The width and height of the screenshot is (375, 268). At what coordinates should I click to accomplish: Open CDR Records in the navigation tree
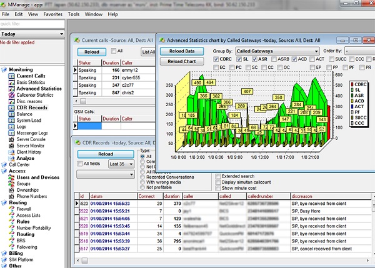pyautogui.click(x=32, y=107)
